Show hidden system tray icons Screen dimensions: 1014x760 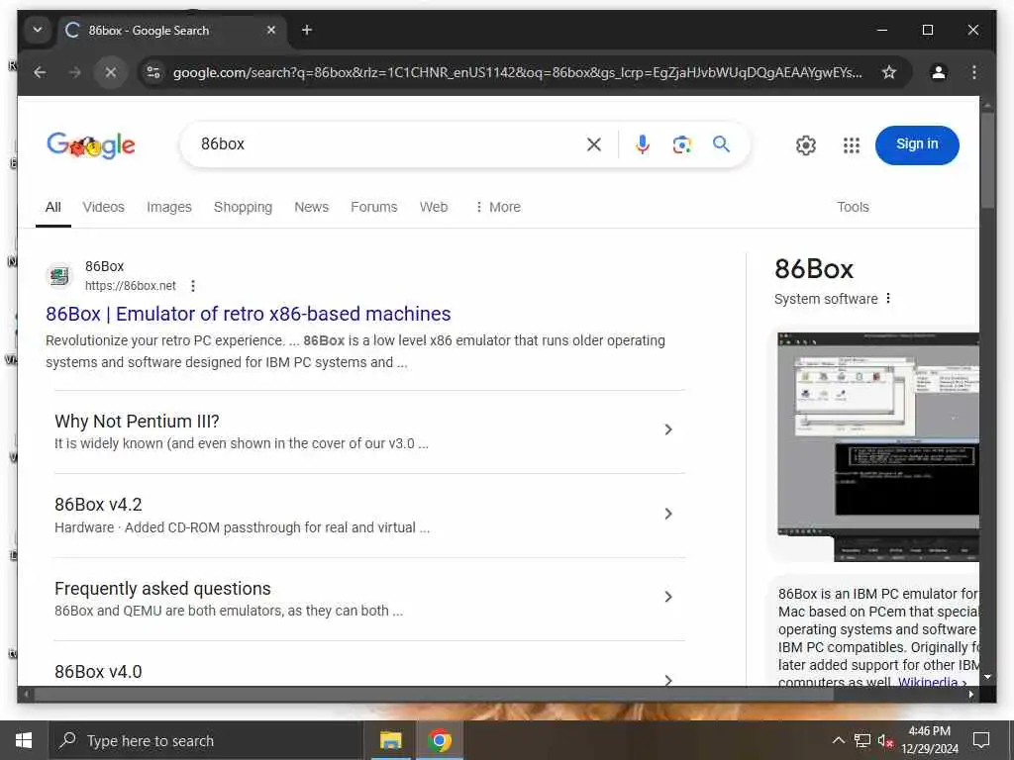[x=838, y=740]
